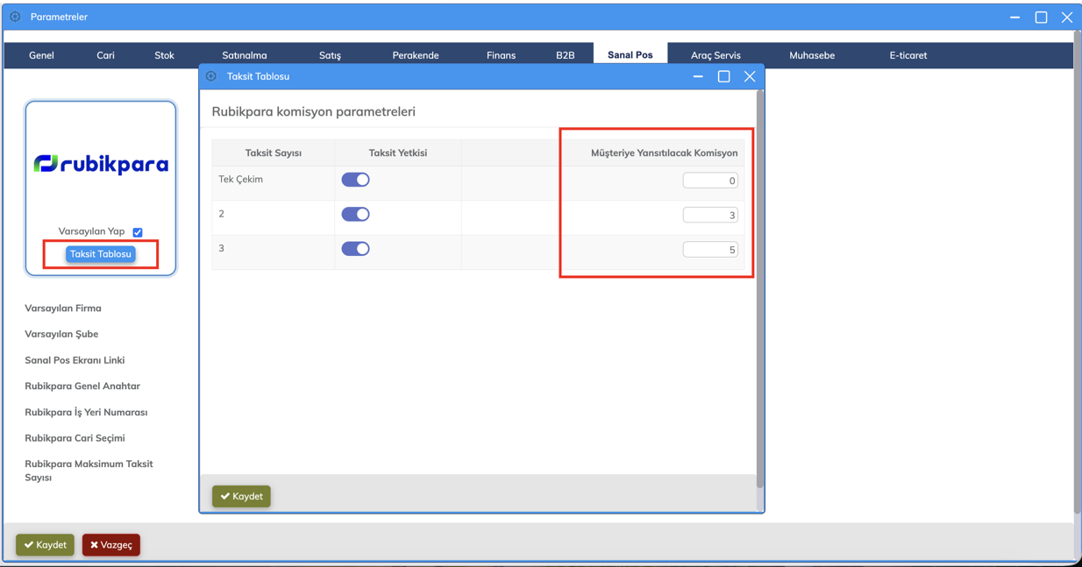Toggle Tek Çekim installment permission
The height and width of the screenshot is (567, 1082).
coord(355,180)
